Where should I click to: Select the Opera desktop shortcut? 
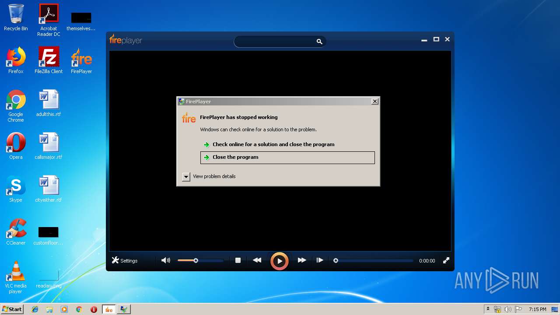[16, 146]
